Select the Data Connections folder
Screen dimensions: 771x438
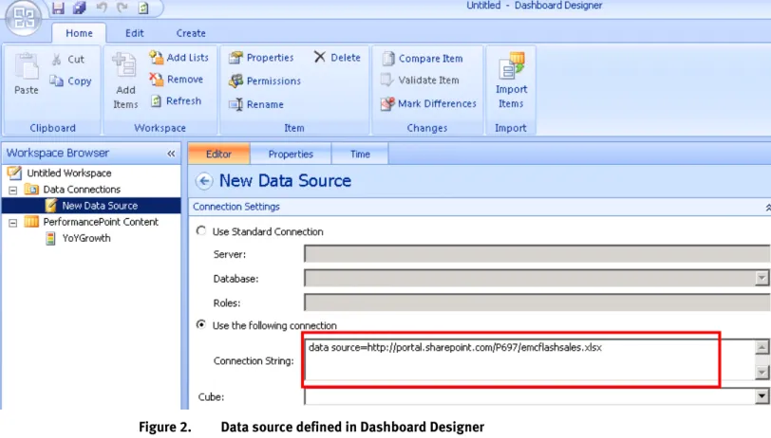[82, 189]
